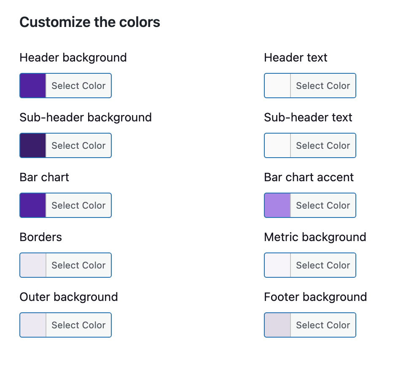Click Select Color for Header text
Screen dimensions: 414x365
(x=323, y=86)
